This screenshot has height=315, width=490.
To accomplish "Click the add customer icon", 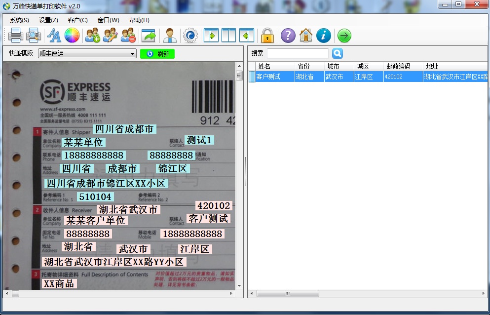I will (92, 36).
